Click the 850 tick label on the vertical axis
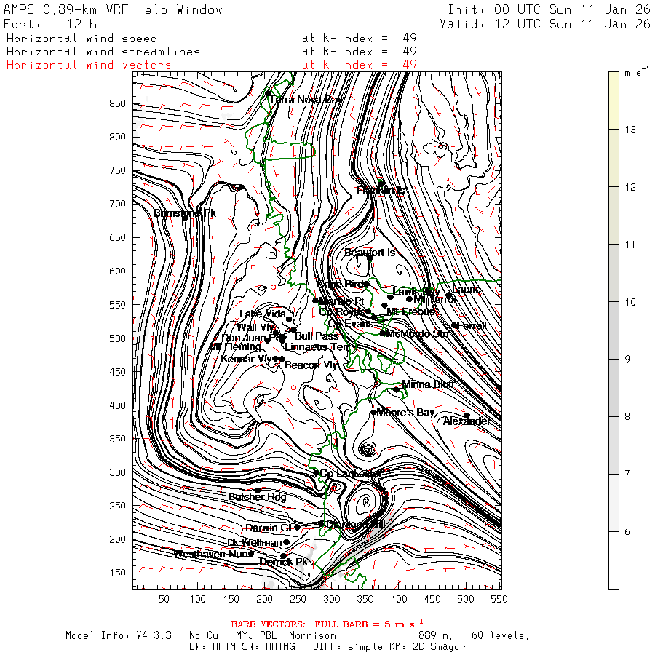 click(x=118, y=103)
